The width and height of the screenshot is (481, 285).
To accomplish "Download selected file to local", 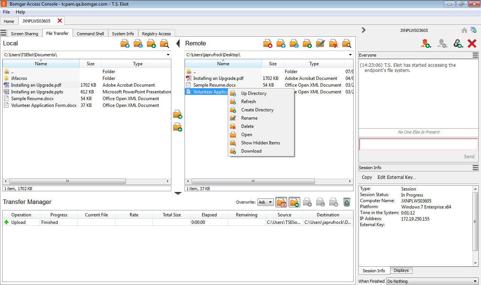I will pyautogui.click(x=178, y=127).
